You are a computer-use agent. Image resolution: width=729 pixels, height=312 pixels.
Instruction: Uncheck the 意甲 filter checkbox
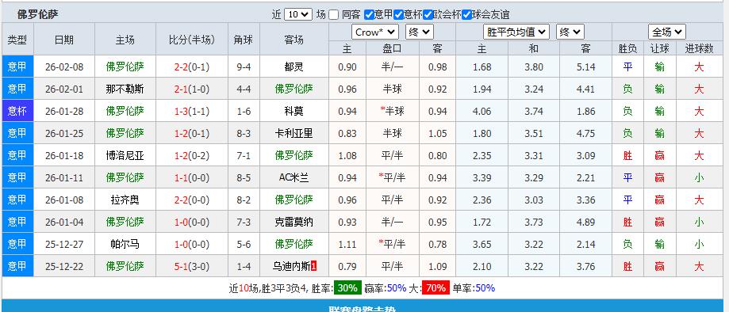pyautogui.click(x=369, y=14)
